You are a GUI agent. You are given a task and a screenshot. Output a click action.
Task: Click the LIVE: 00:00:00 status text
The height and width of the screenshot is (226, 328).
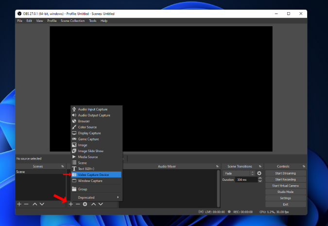pos(215,212)
